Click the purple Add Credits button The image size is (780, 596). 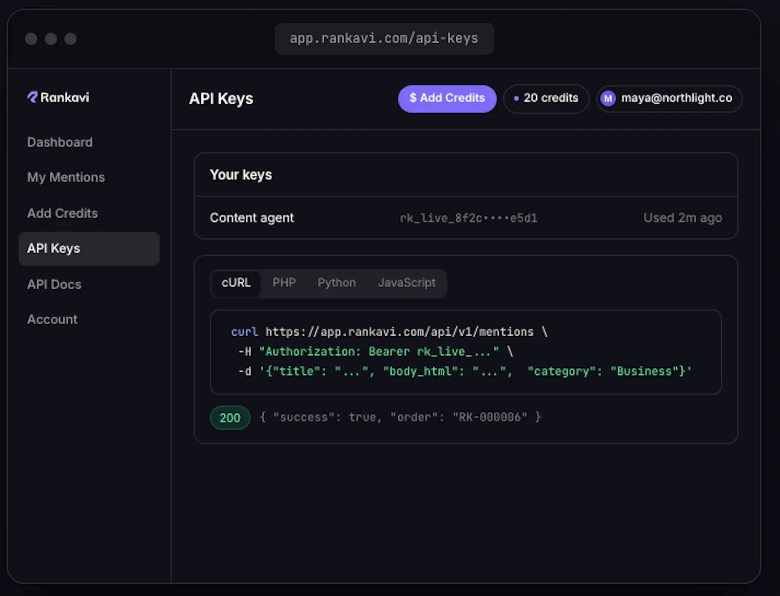(447, 99)
